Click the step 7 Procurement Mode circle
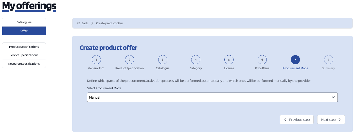The height and width of the screenshot is (136, 355). click(295, 60)
